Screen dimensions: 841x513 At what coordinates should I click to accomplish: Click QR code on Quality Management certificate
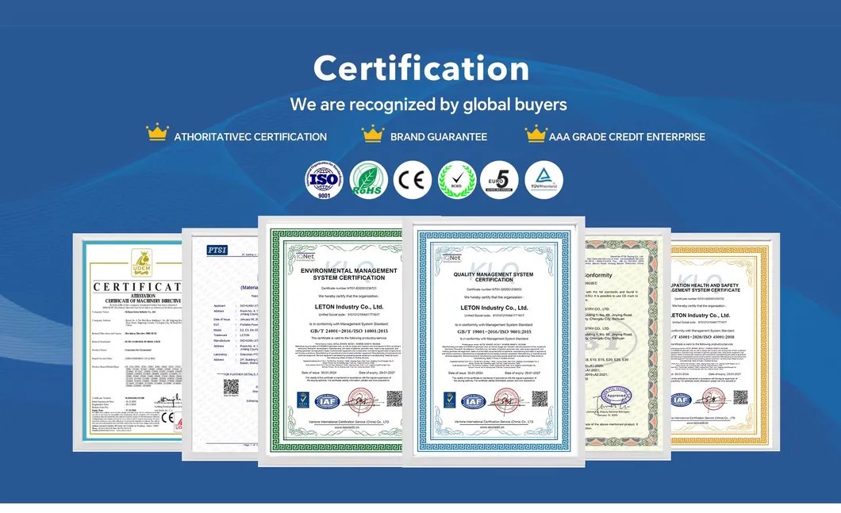540,399
